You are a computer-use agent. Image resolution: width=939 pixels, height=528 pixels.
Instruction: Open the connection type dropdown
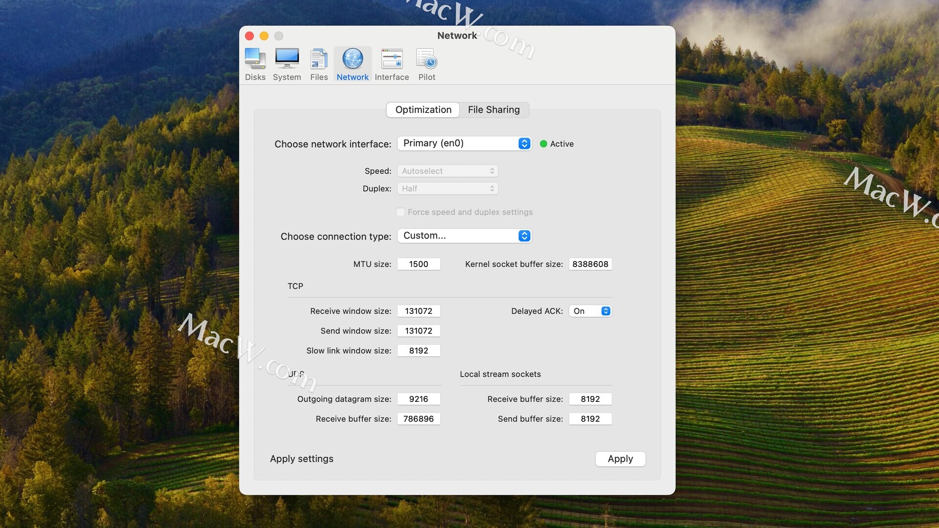(x=464, y=236)
